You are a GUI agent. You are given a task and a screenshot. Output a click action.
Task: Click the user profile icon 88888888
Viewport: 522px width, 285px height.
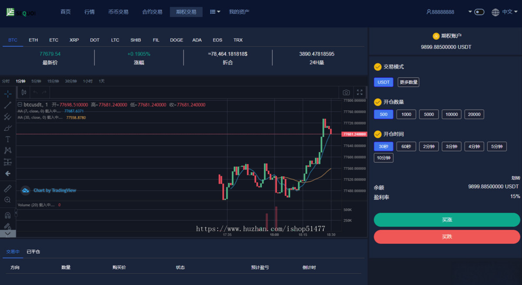[429, 12]
